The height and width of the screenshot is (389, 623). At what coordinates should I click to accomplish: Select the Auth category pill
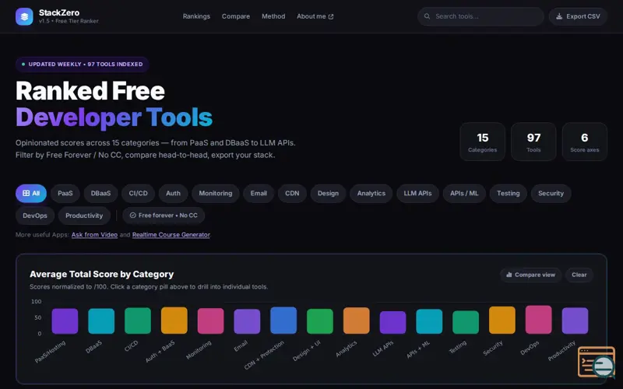[x=173, y=193]
